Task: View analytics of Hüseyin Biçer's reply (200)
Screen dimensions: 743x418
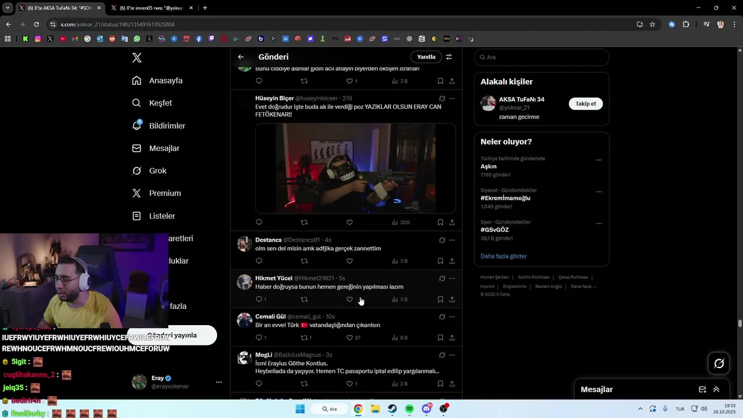Action: 401,222
